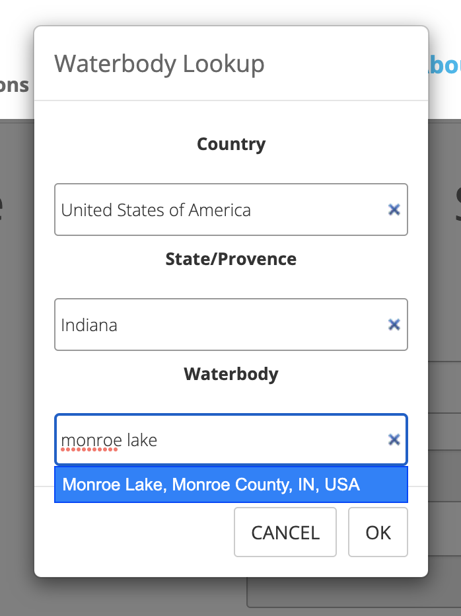461x616 pixels.
Task: Clear the Waterbody search text X icon
Action: (394, 440)
